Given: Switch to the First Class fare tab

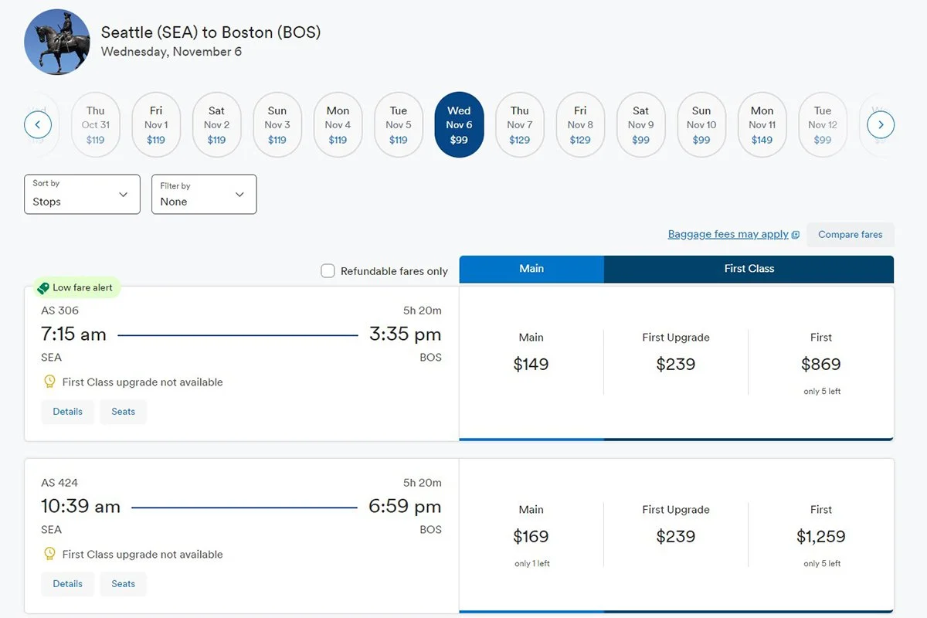Looking at the screenshot, I should (x=749, y=269).
